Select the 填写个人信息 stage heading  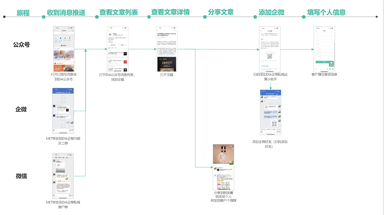click(326, 12)
